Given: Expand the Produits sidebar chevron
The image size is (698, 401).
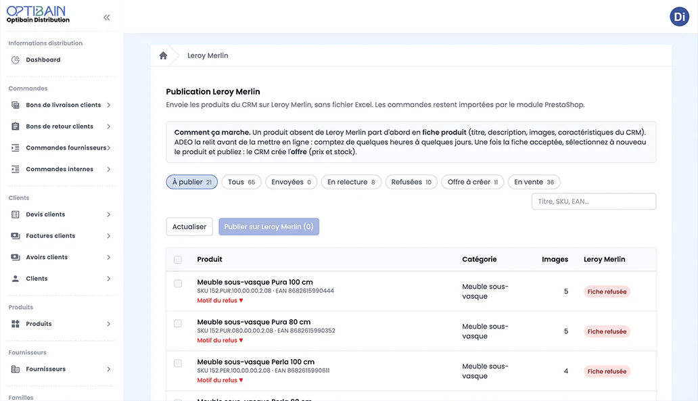Looking at the screenshot, I should click(x=109, y=324).
